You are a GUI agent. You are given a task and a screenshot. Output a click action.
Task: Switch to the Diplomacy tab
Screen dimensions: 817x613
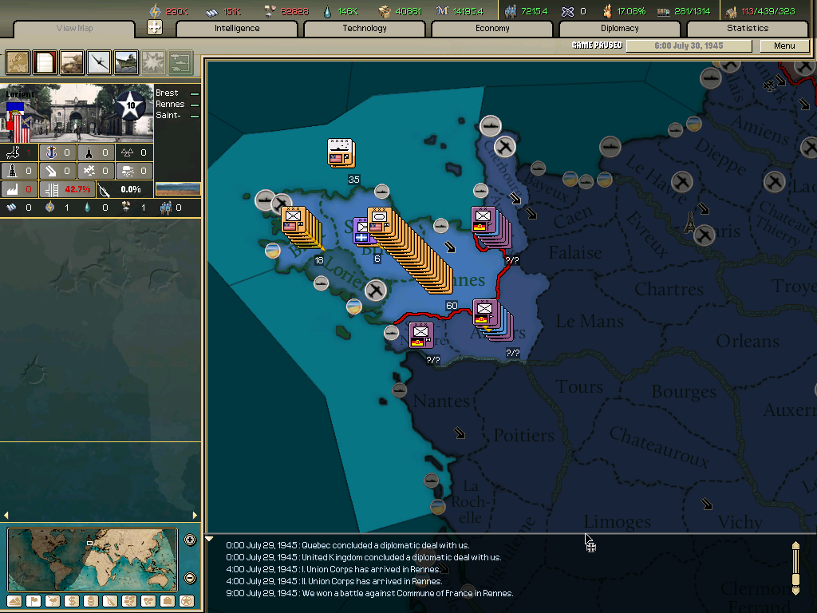pos(622,28)
